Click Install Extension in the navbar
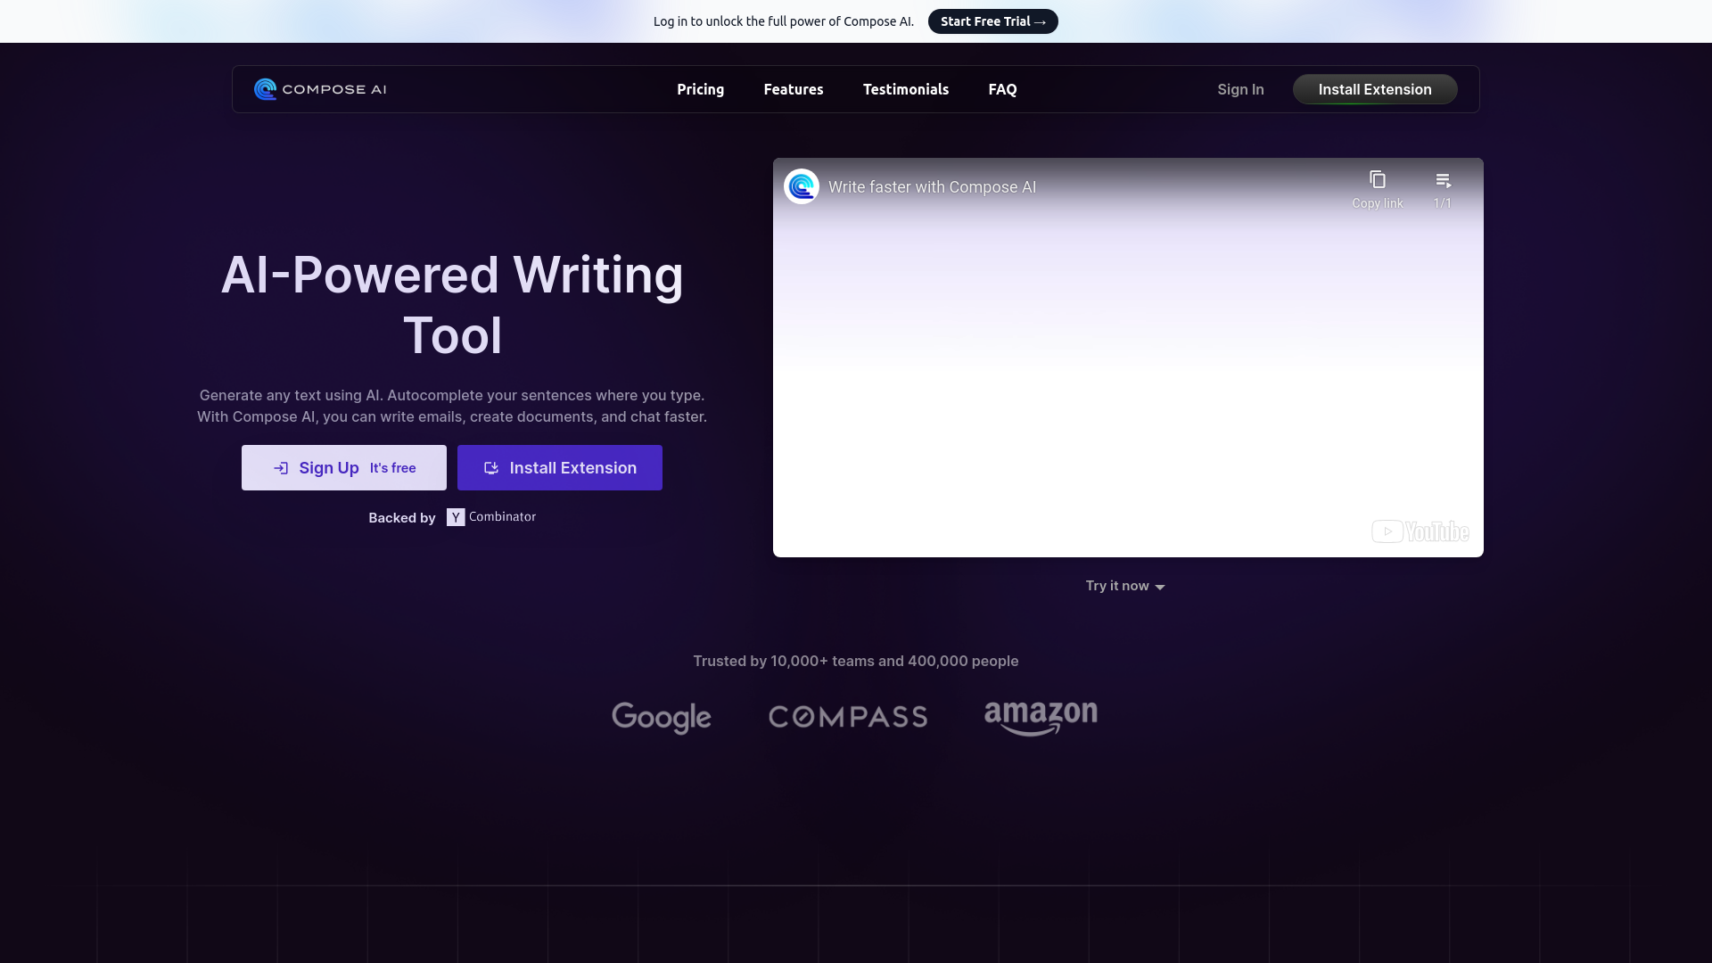The height and width of the screenshot is (963, 1712). tap(1374, 89)
